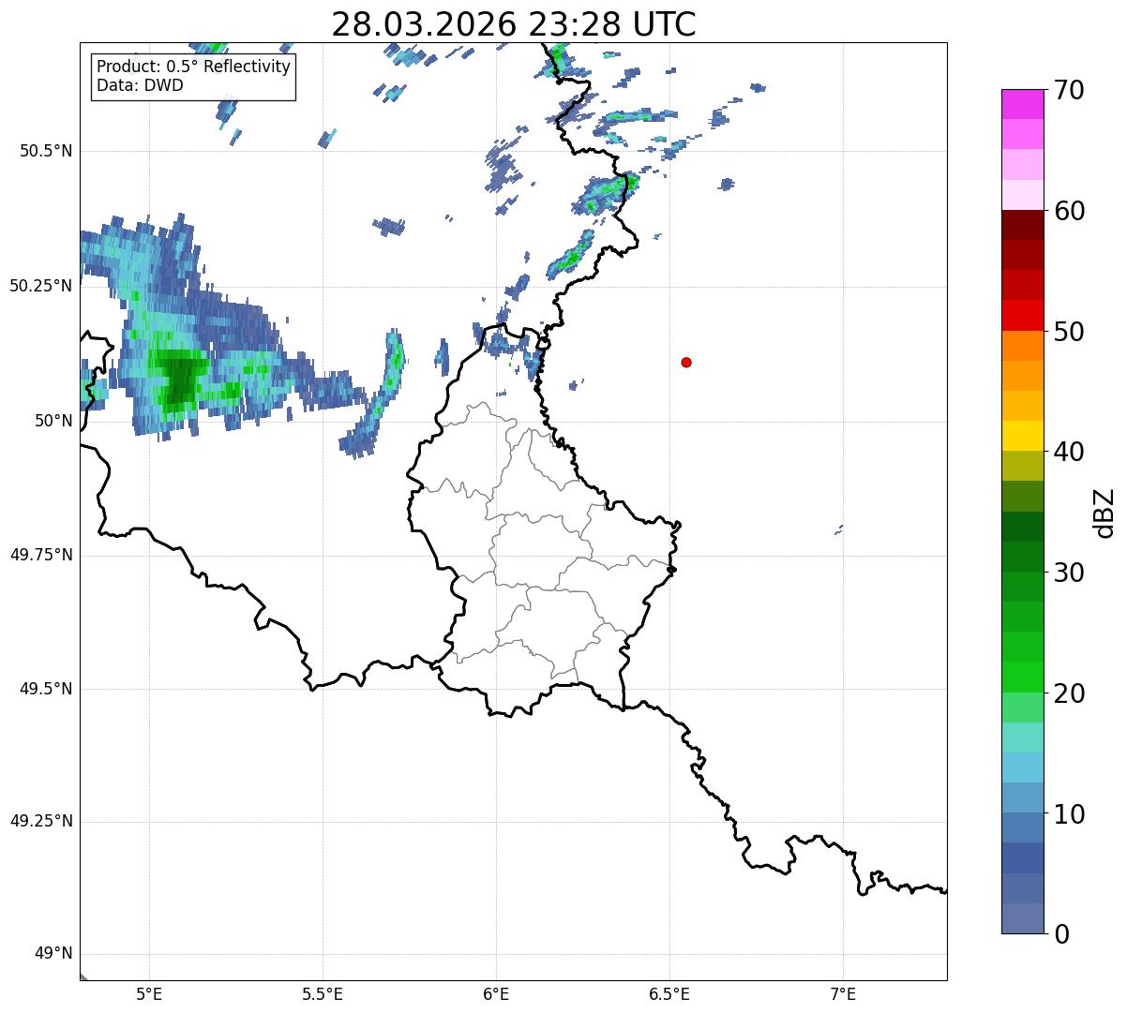
Task: Click the latitude label "49.75°N"
Action: 40,555
